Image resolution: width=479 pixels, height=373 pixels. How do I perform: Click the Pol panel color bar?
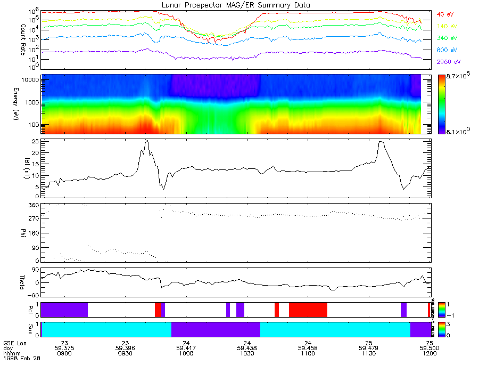coord(441,310)
